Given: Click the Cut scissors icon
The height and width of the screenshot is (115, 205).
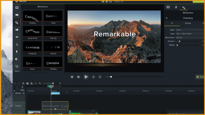Looking at the screenshot, I should (23, 83).
